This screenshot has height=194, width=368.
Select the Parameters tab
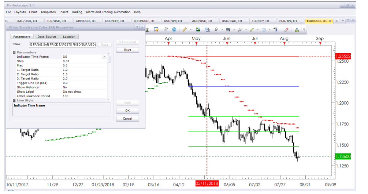pos(22,36)
